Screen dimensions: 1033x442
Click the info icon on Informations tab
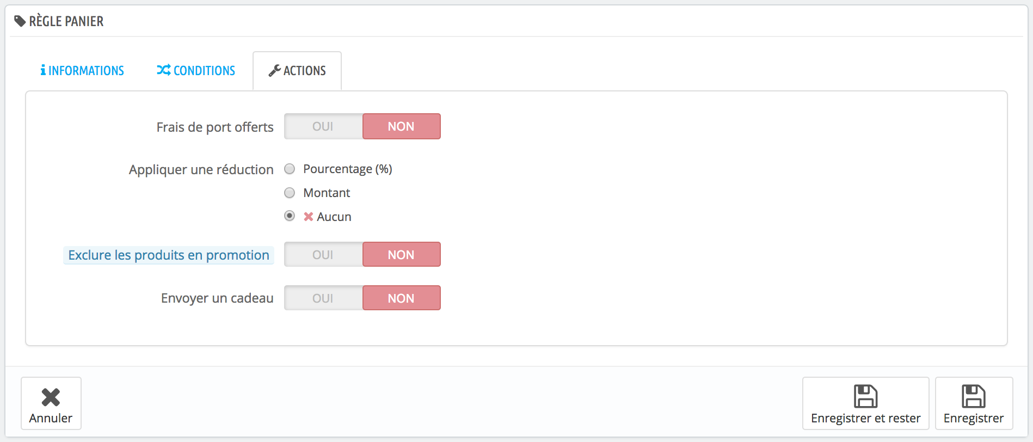[x=43, y=70]
